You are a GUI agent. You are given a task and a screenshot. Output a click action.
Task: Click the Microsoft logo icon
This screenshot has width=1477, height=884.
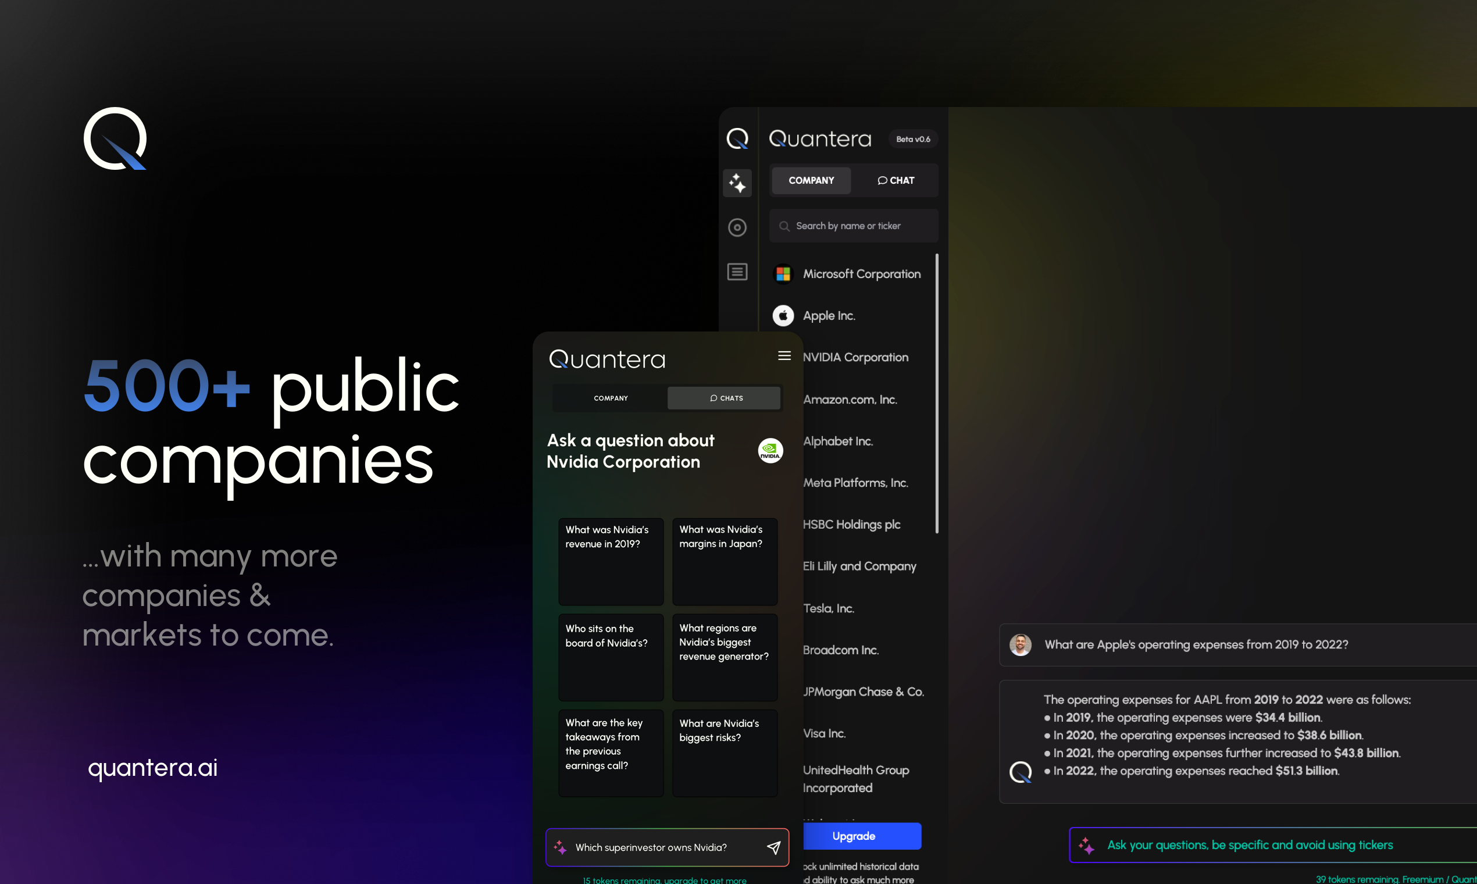tap(783, 274)
